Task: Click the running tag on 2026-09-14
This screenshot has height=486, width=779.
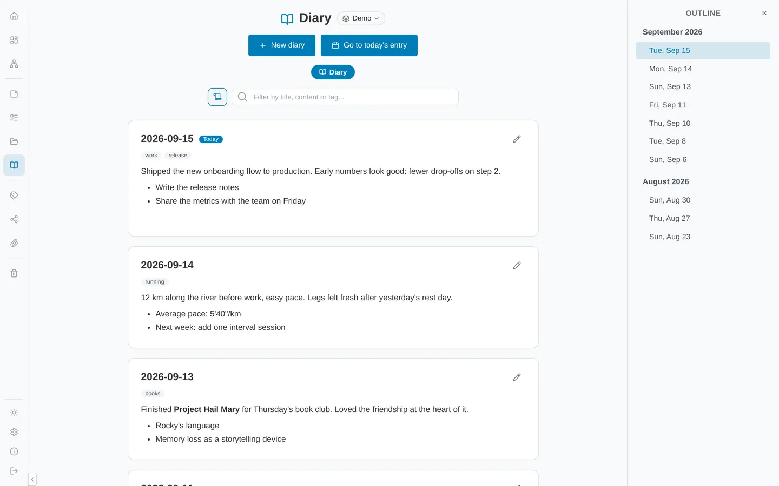Action: [155, 282]
